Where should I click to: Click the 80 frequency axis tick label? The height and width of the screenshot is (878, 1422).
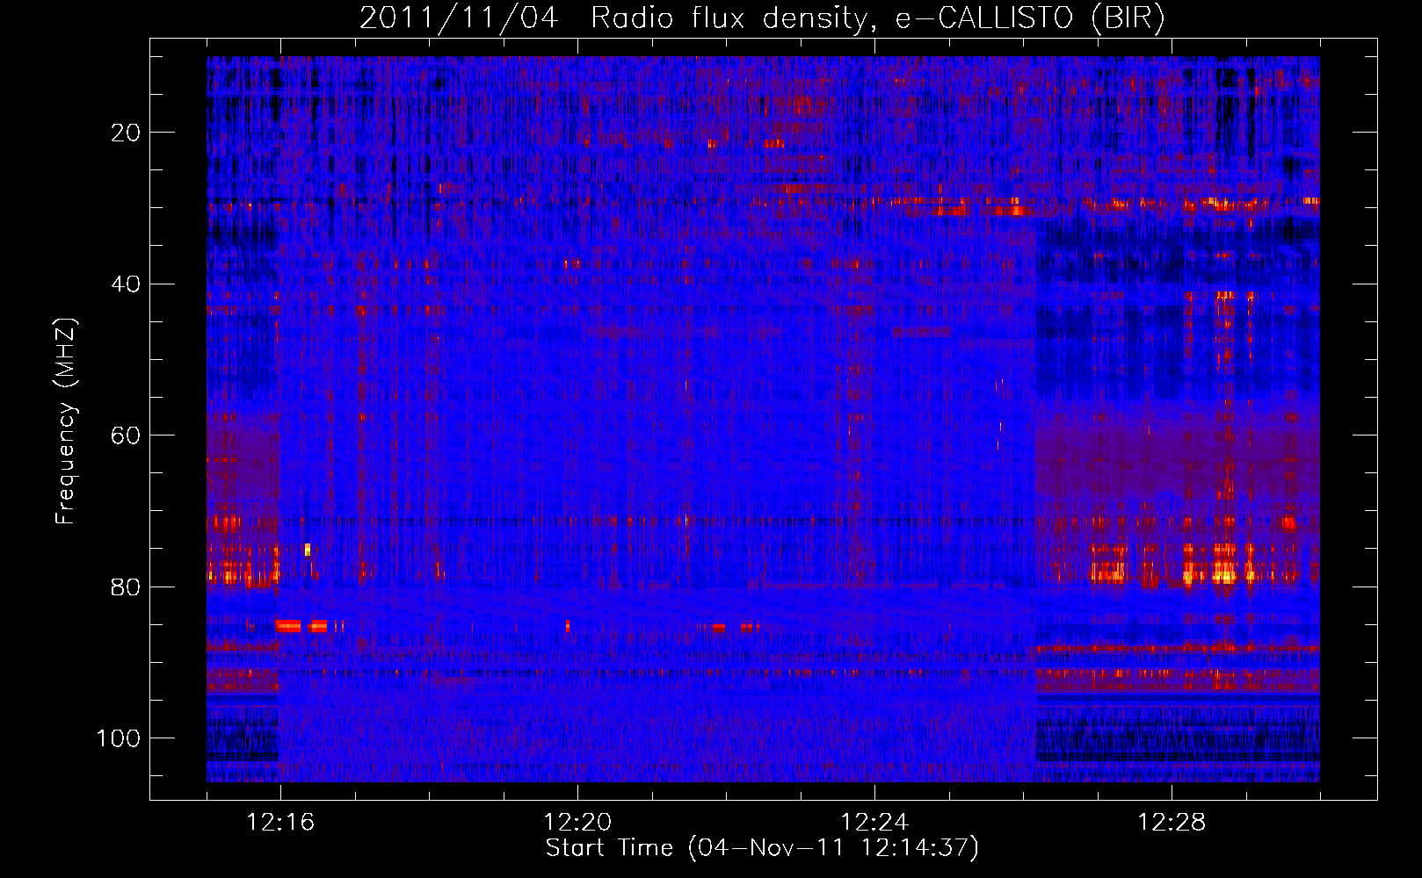(127, 587)
